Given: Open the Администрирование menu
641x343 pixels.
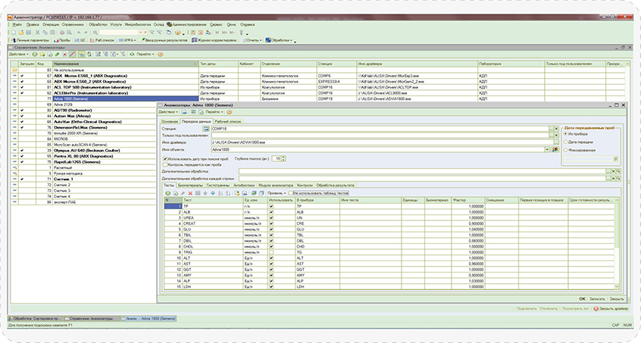Looking at the screenshot, I should tap(187, 24).
